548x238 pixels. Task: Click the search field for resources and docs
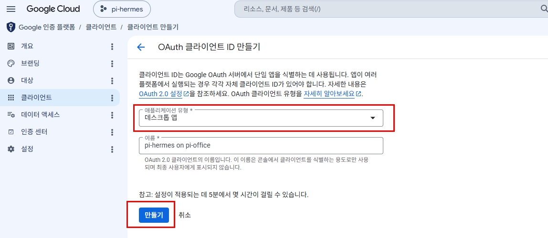pyautogui.click(x=388, y=9)
